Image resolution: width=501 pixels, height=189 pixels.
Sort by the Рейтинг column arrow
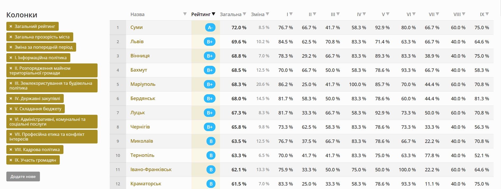(x=214, y=14)
